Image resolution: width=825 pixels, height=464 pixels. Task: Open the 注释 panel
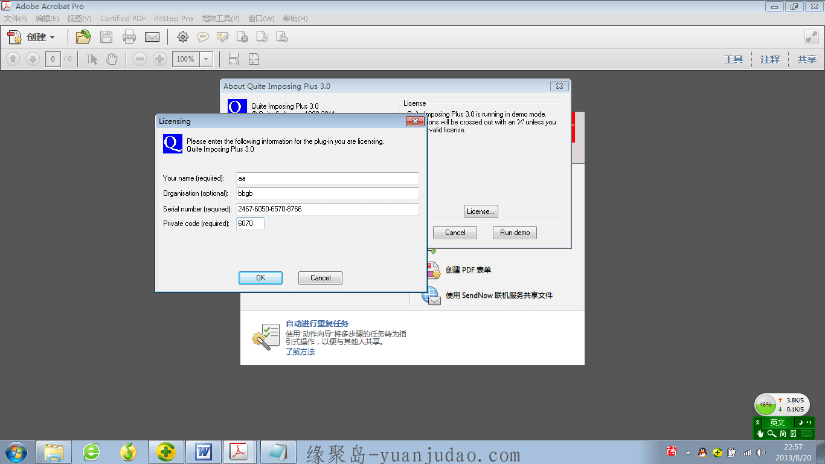(x=770, y=59)
